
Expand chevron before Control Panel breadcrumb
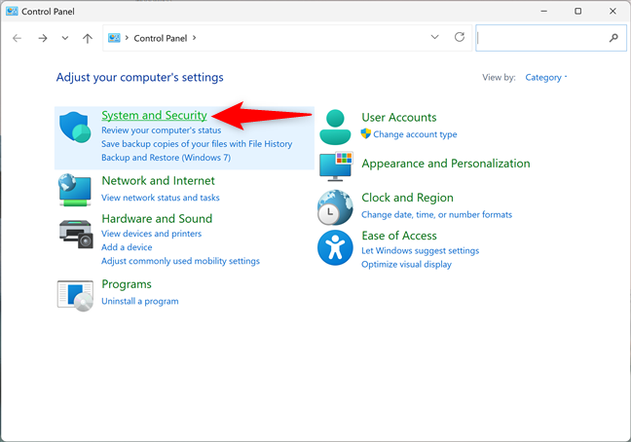point(127,38)
